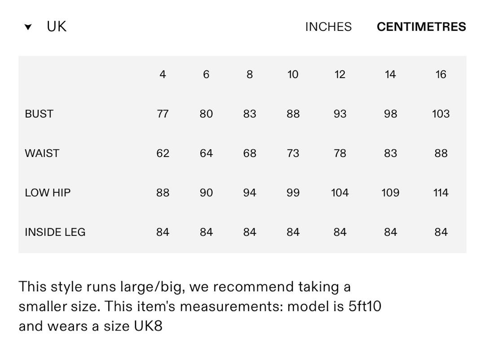Click the size 6 column header

tap(206, 74)
